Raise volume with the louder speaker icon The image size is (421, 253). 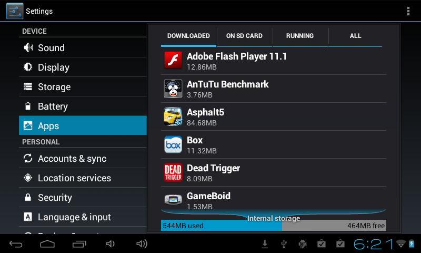(142, 244)
